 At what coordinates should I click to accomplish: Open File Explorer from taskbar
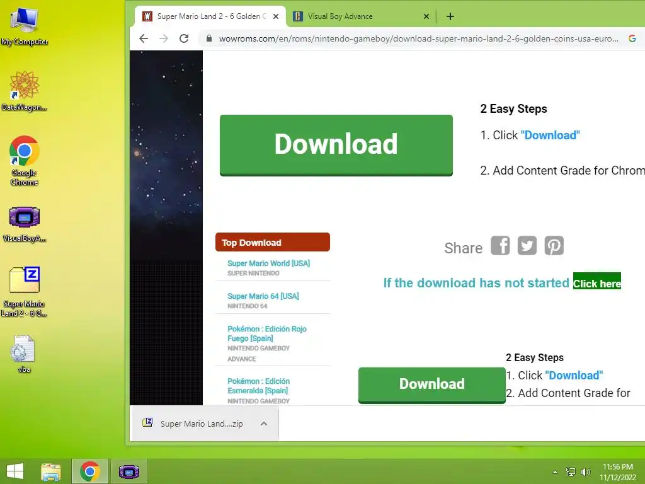tap(51, 471)
